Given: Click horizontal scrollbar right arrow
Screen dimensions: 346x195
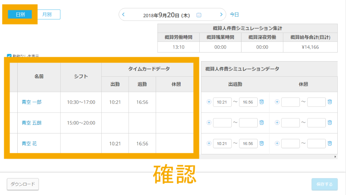Looking at the screenshot, I should (x=336, y=157).
